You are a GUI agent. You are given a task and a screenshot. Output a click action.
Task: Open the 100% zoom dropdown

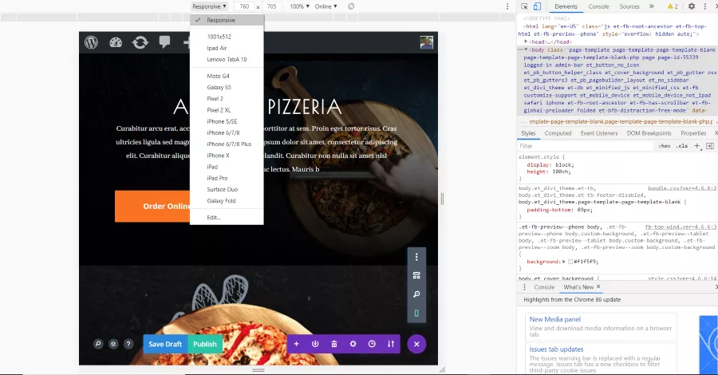pos(299,6)
